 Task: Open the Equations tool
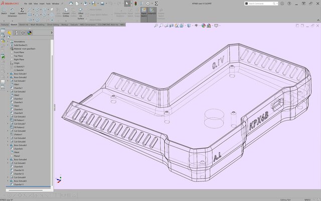(x=22, y=13)
